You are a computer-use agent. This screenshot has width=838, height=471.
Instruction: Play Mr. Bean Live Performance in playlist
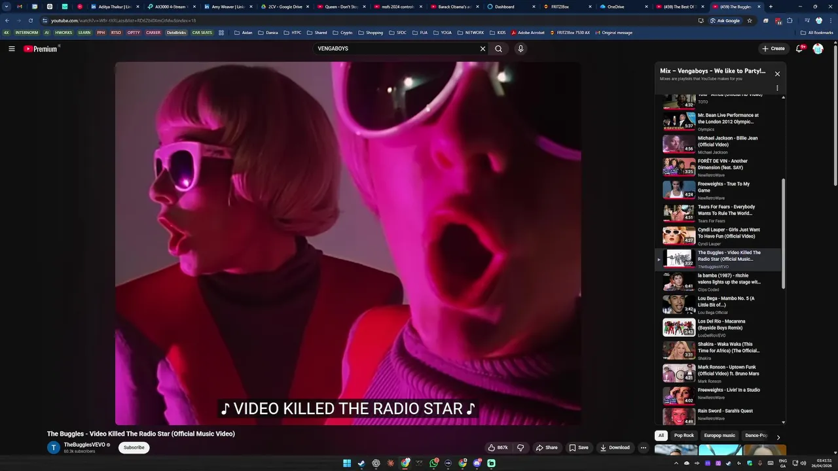pyautogui.click(x=718, y=122)
